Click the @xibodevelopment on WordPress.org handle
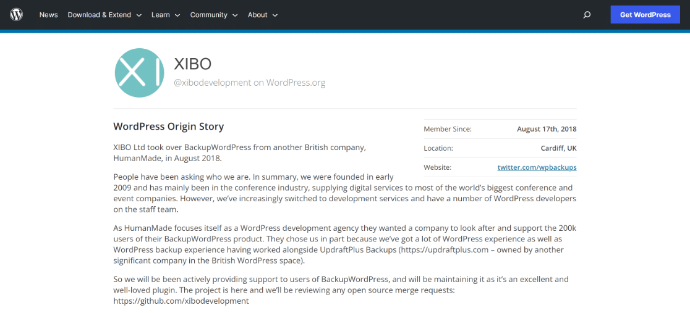690x313 pixels. click(x=250, y=83)
